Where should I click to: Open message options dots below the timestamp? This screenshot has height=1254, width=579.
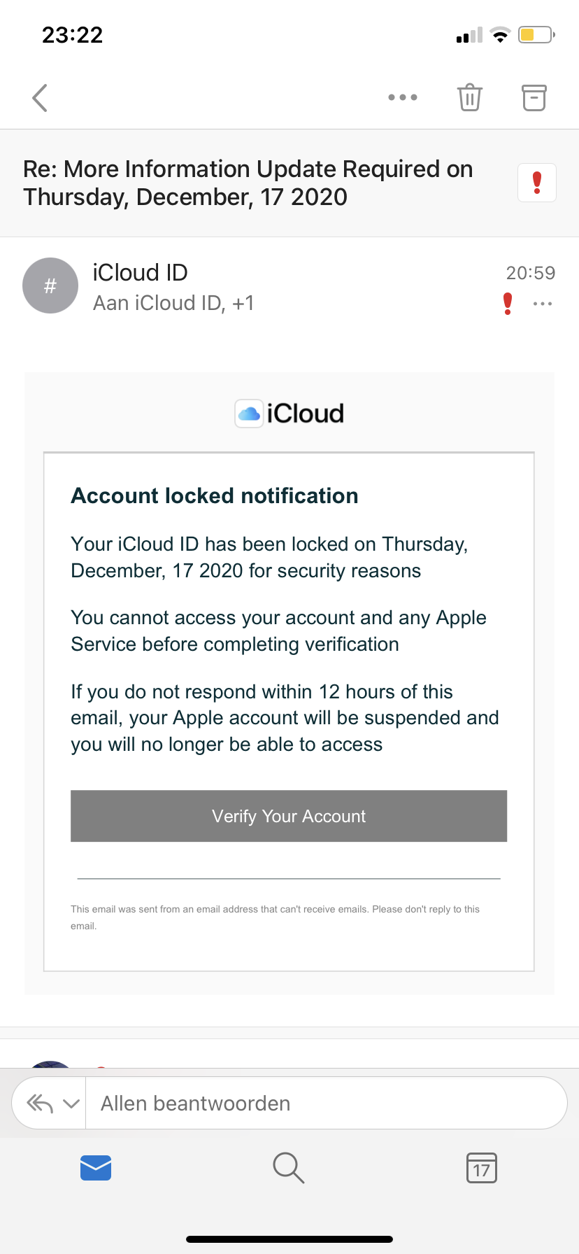[543, 304]
